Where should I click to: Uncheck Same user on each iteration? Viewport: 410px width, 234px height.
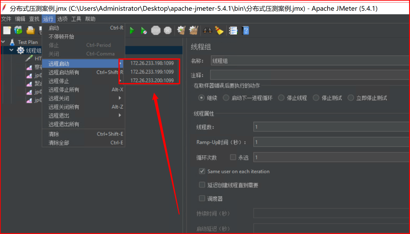point(202,171)
